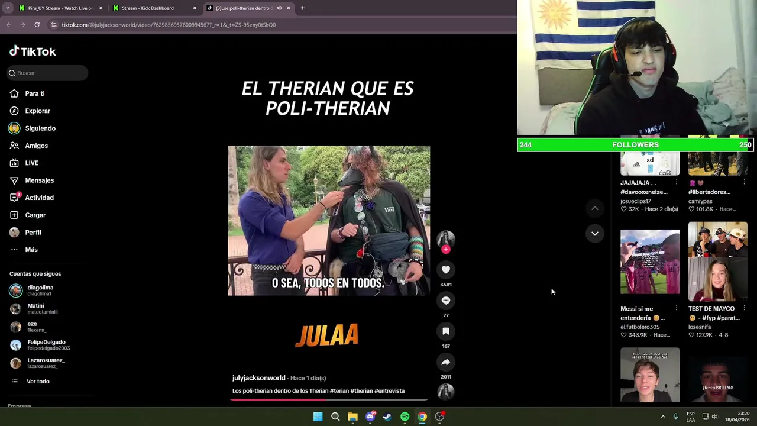Click the TikTok logo
The width and height of the screenshot is (757, 426).
[x=33, y=51]
